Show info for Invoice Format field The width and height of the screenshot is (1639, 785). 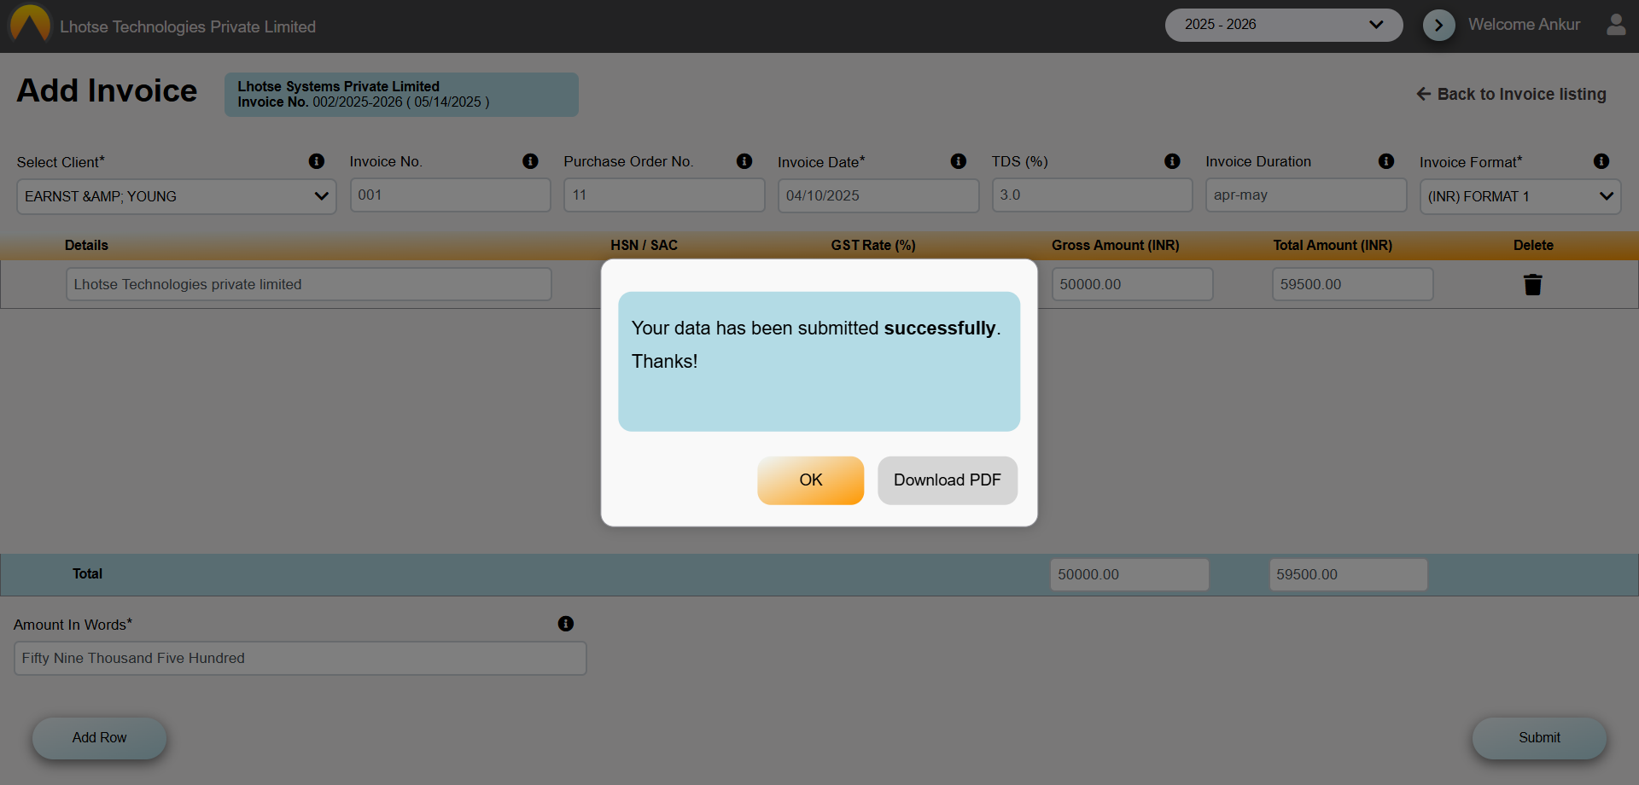pyautogui.click(x=1601, y=161)
